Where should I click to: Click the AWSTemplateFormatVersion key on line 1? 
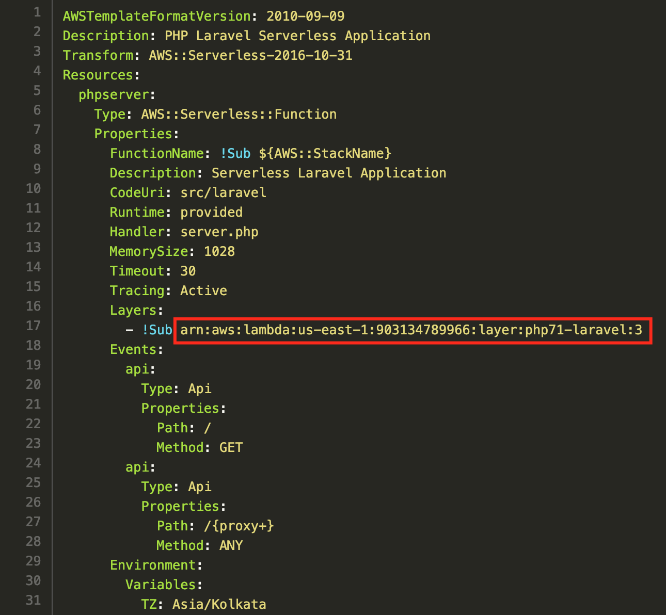pos(157,16)
